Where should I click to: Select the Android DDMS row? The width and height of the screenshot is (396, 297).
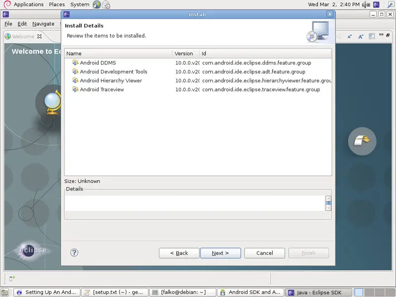coord(198,63)
